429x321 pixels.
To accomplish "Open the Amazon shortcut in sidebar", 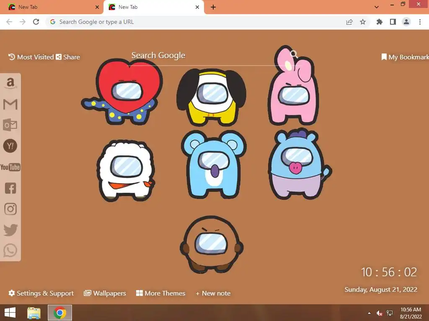I will [x=10, y=83].
